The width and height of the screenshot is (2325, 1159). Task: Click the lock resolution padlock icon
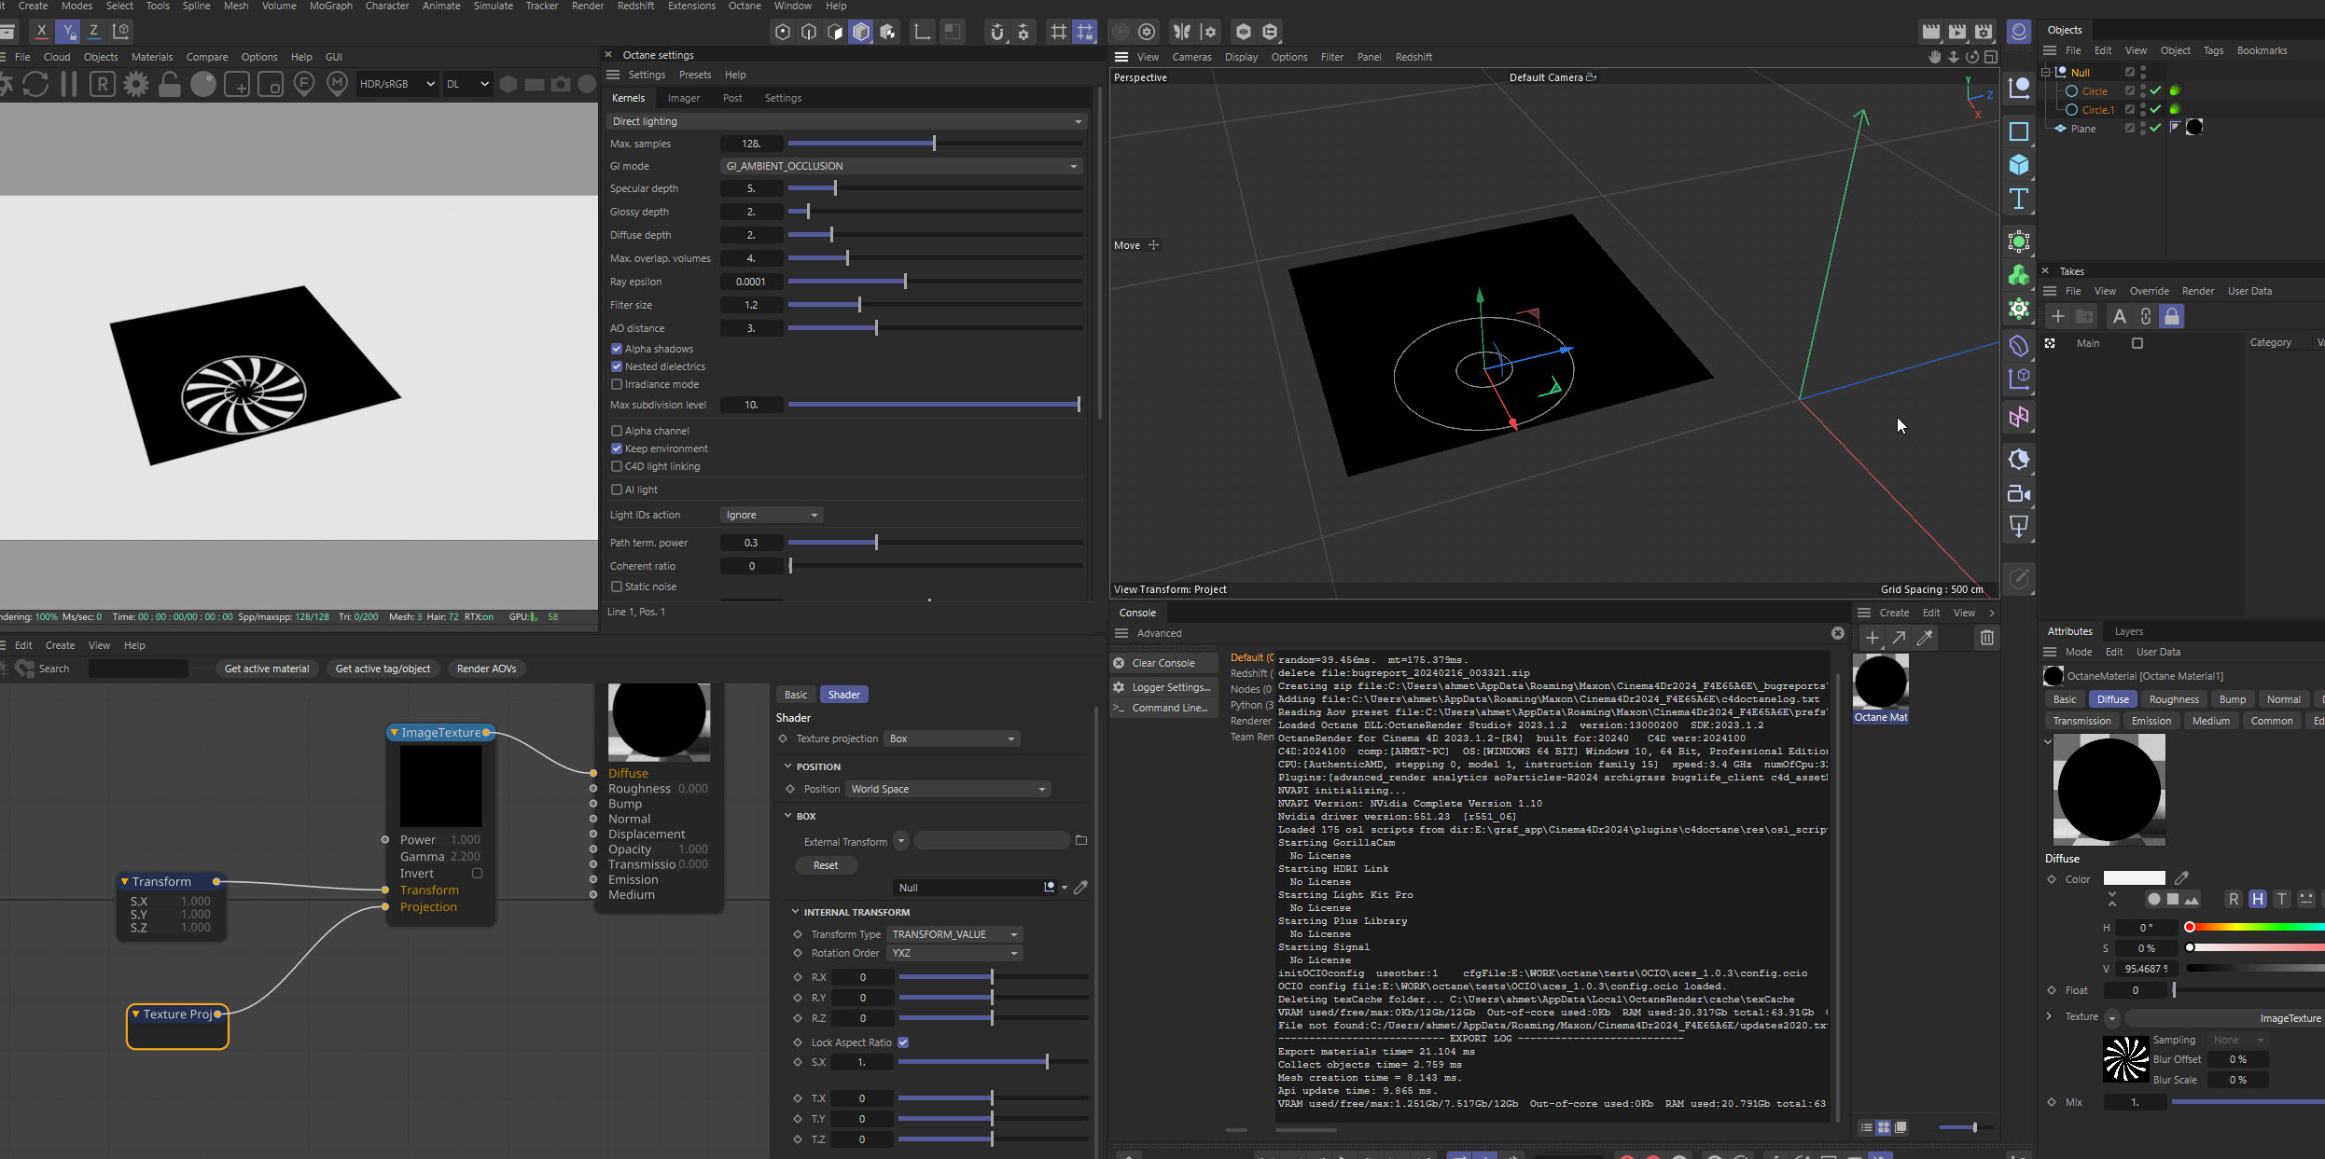[x=170, y=85]
